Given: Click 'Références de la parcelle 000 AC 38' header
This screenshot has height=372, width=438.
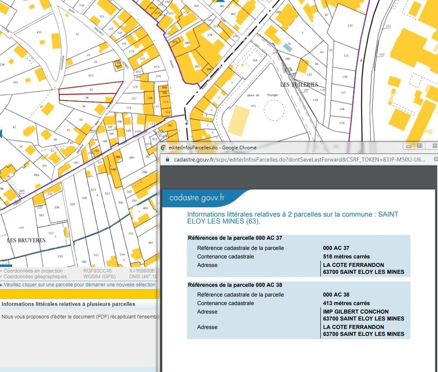Looking at the screenshot, I should click(x=235, y=285).
